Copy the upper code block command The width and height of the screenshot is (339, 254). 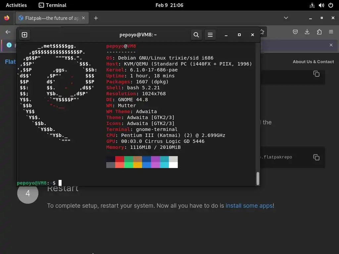tap(316, 74)
